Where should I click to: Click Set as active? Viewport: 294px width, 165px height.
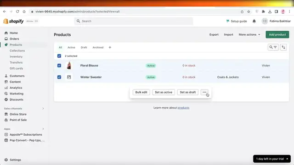[x=164, y=92]
